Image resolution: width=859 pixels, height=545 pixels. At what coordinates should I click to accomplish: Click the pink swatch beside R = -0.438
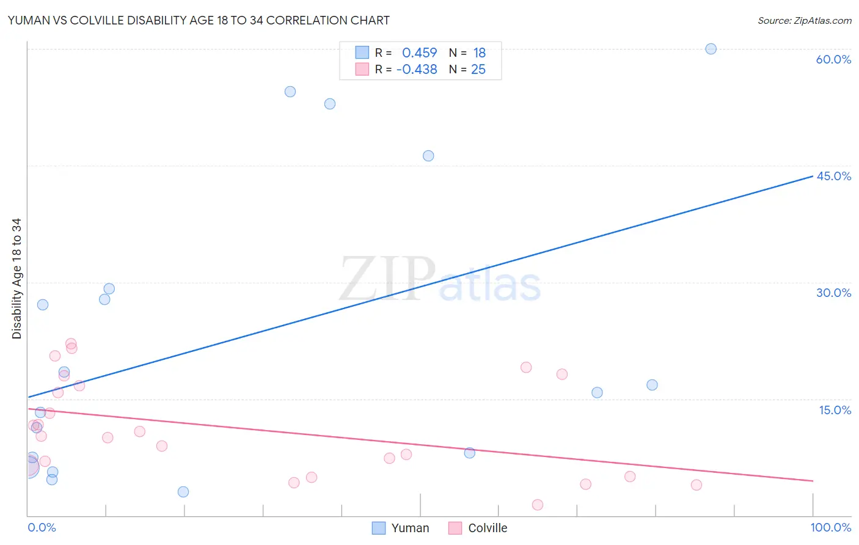[x=362, y=69]
